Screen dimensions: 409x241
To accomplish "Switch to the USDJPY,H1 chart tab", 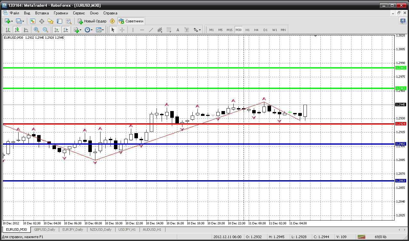I will point(127,229).
